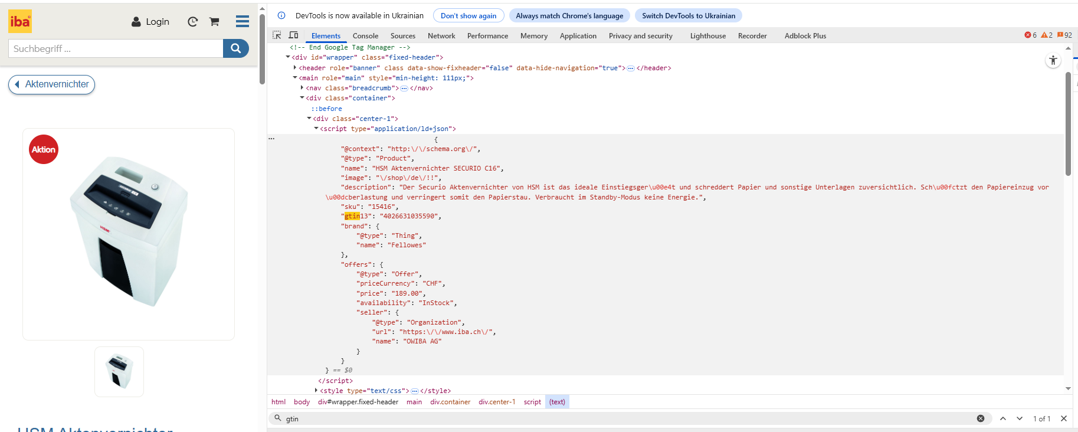
Task: Open the main shredder product image
Action: coord(129,234)
